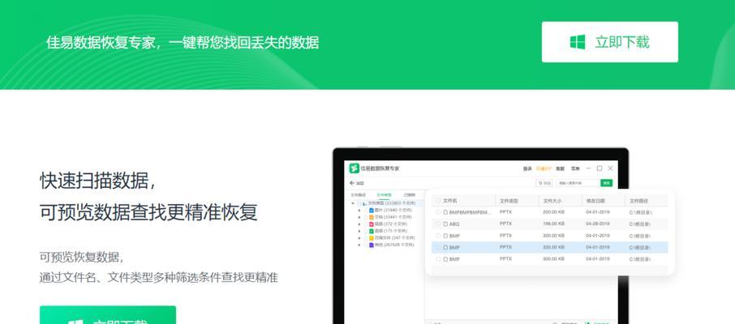The width and height of the screenshot is (735, 324).
Task: Focus the file name search field
Action: 578,183
